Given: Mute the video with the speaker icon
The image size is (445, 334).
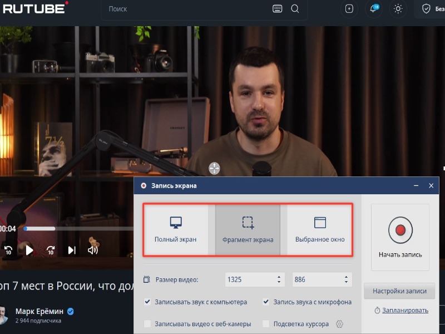Looking at the screenshot, I should click(93, 250).
